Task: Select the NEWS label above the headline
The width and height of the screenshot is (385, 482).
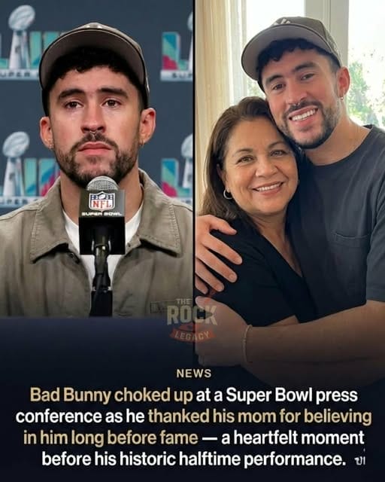Action: 194,374
